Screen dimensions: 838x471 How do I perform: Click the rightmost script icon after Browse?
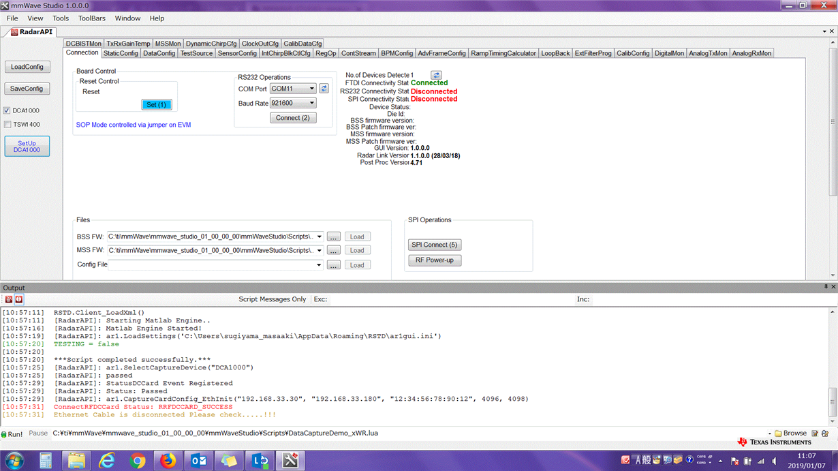(825, 434)
